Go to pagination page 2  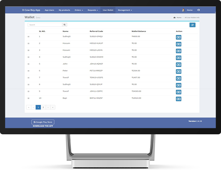pyautogui.click(x=43, y=107)
